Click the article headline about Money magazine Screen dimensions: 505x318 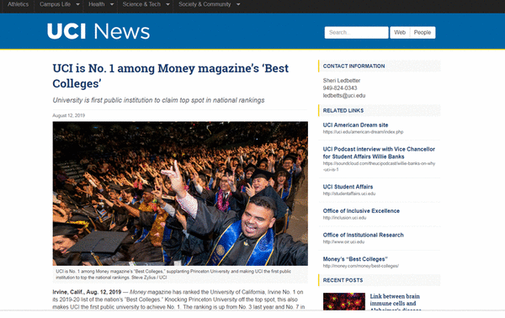pos(170,76)
